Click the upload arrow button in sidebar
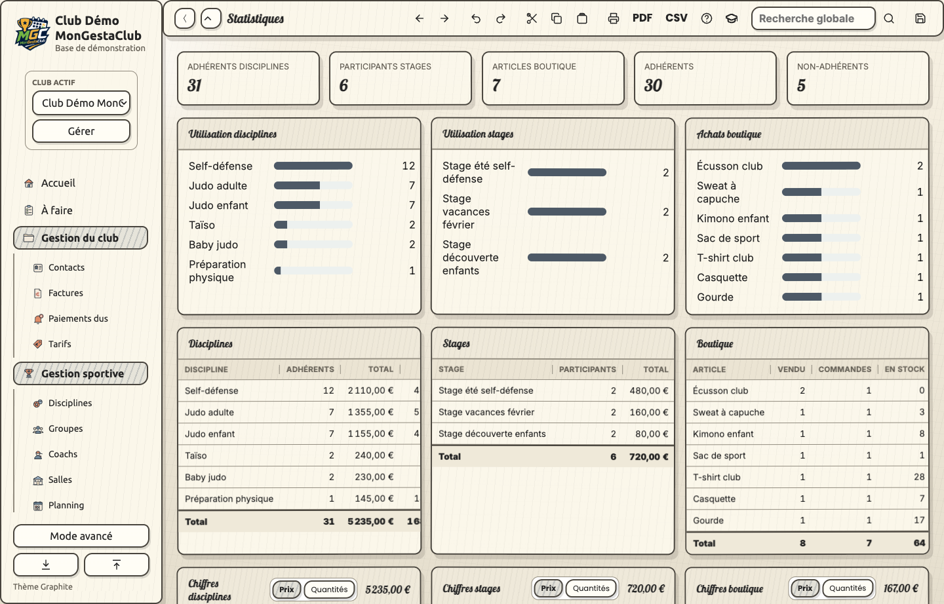This screenshot has width=944, height=604. pos(117,565)
